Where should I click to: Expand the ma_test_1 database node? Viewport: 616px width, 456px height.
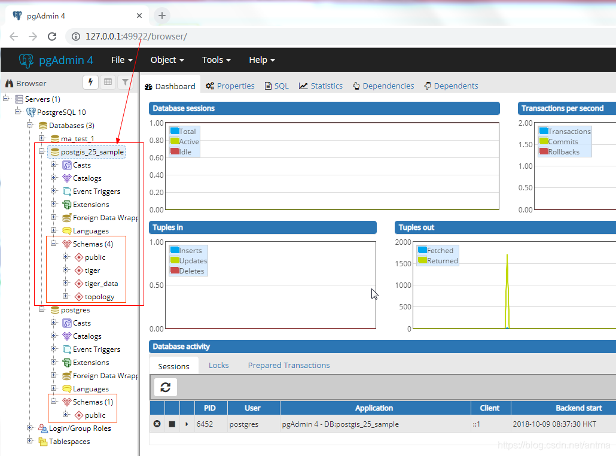point(42,138)
